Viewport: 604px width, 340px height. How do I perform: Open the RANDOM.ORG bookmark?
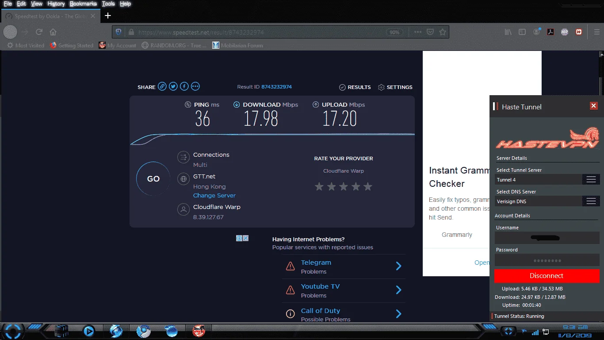[174, 45]
